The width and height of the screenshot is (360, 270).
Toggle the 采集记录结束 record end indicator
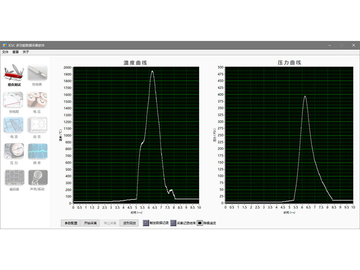(x=173, y=223)
